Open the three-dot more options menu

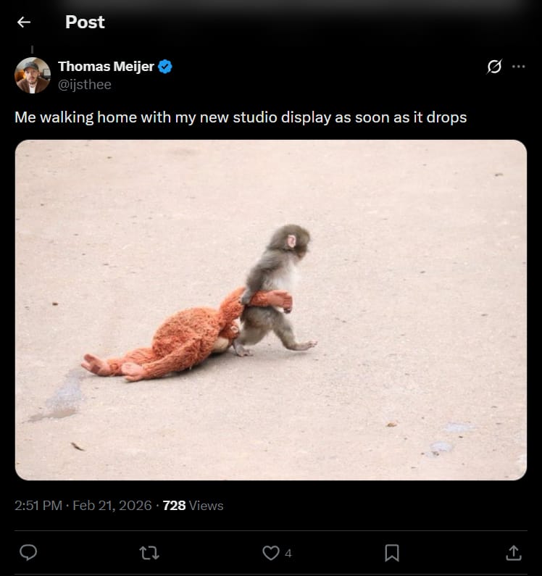[518, 67]
